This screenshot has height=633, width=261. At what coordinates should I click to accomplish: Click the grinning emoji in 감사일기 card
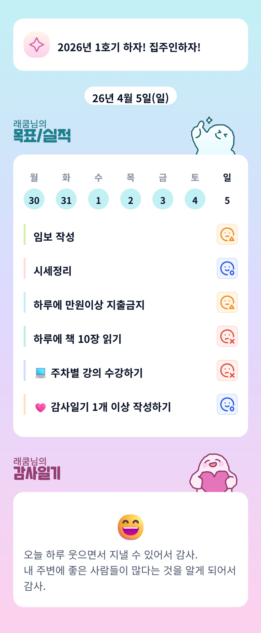pyautogui.click(x=131, y=527)
